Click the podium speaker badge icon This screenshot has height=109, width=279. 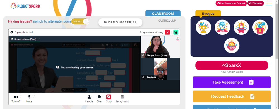click(260, 27)
